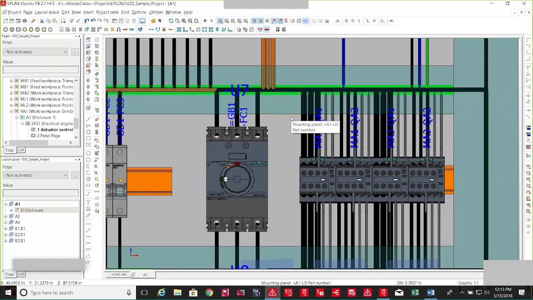The width and height of the screenshot is (533, 300).
Task: Expand the S1:Enclosure node
Action: pyautogui.click(x=11, y=210)
